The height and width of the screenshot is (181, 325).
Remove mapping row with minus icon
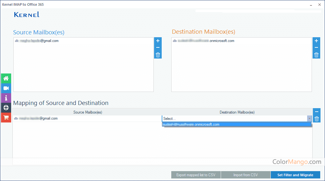click(x=316, y=112)
